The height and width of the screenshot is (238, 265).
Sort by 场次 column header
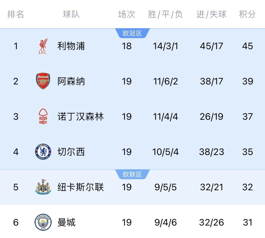[x=127, y=14]
